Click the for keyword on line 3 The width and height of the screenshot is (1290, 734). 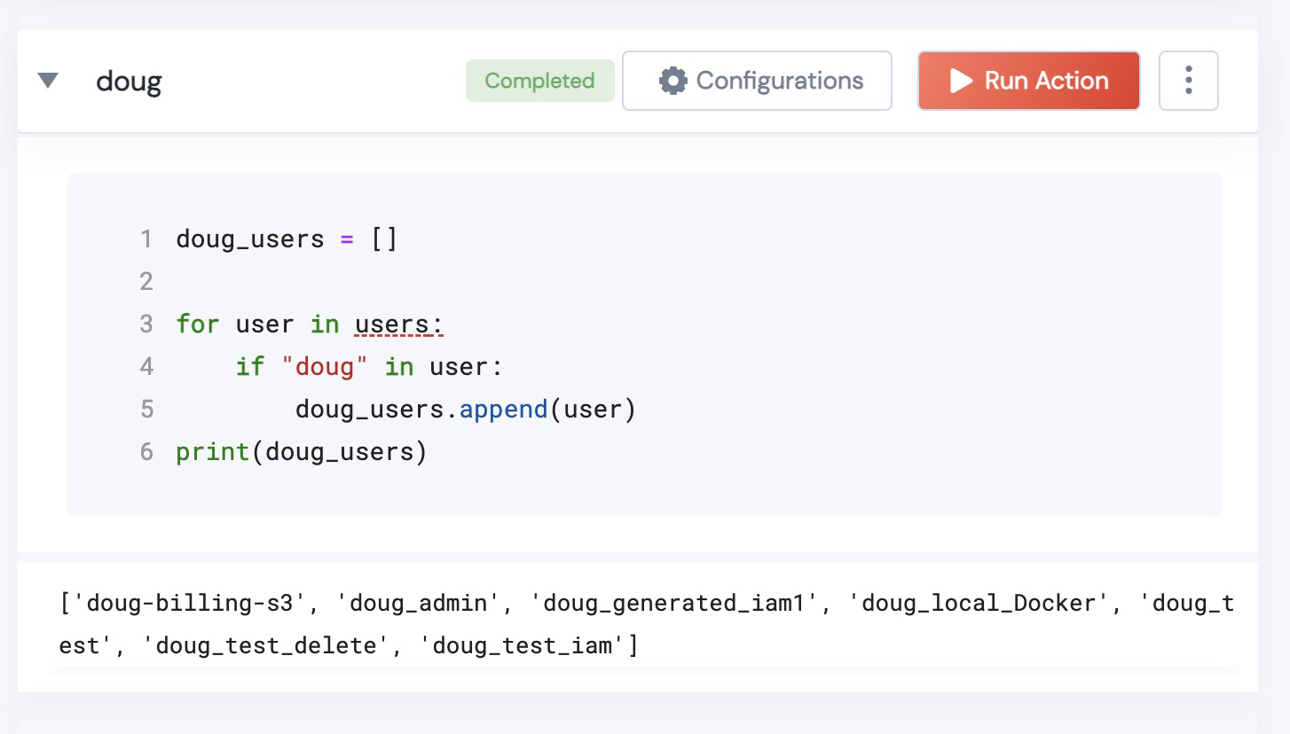pos(197,324)
